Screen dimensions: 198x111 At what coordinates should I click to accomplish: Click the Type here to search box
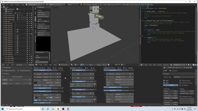coord(23,109)
